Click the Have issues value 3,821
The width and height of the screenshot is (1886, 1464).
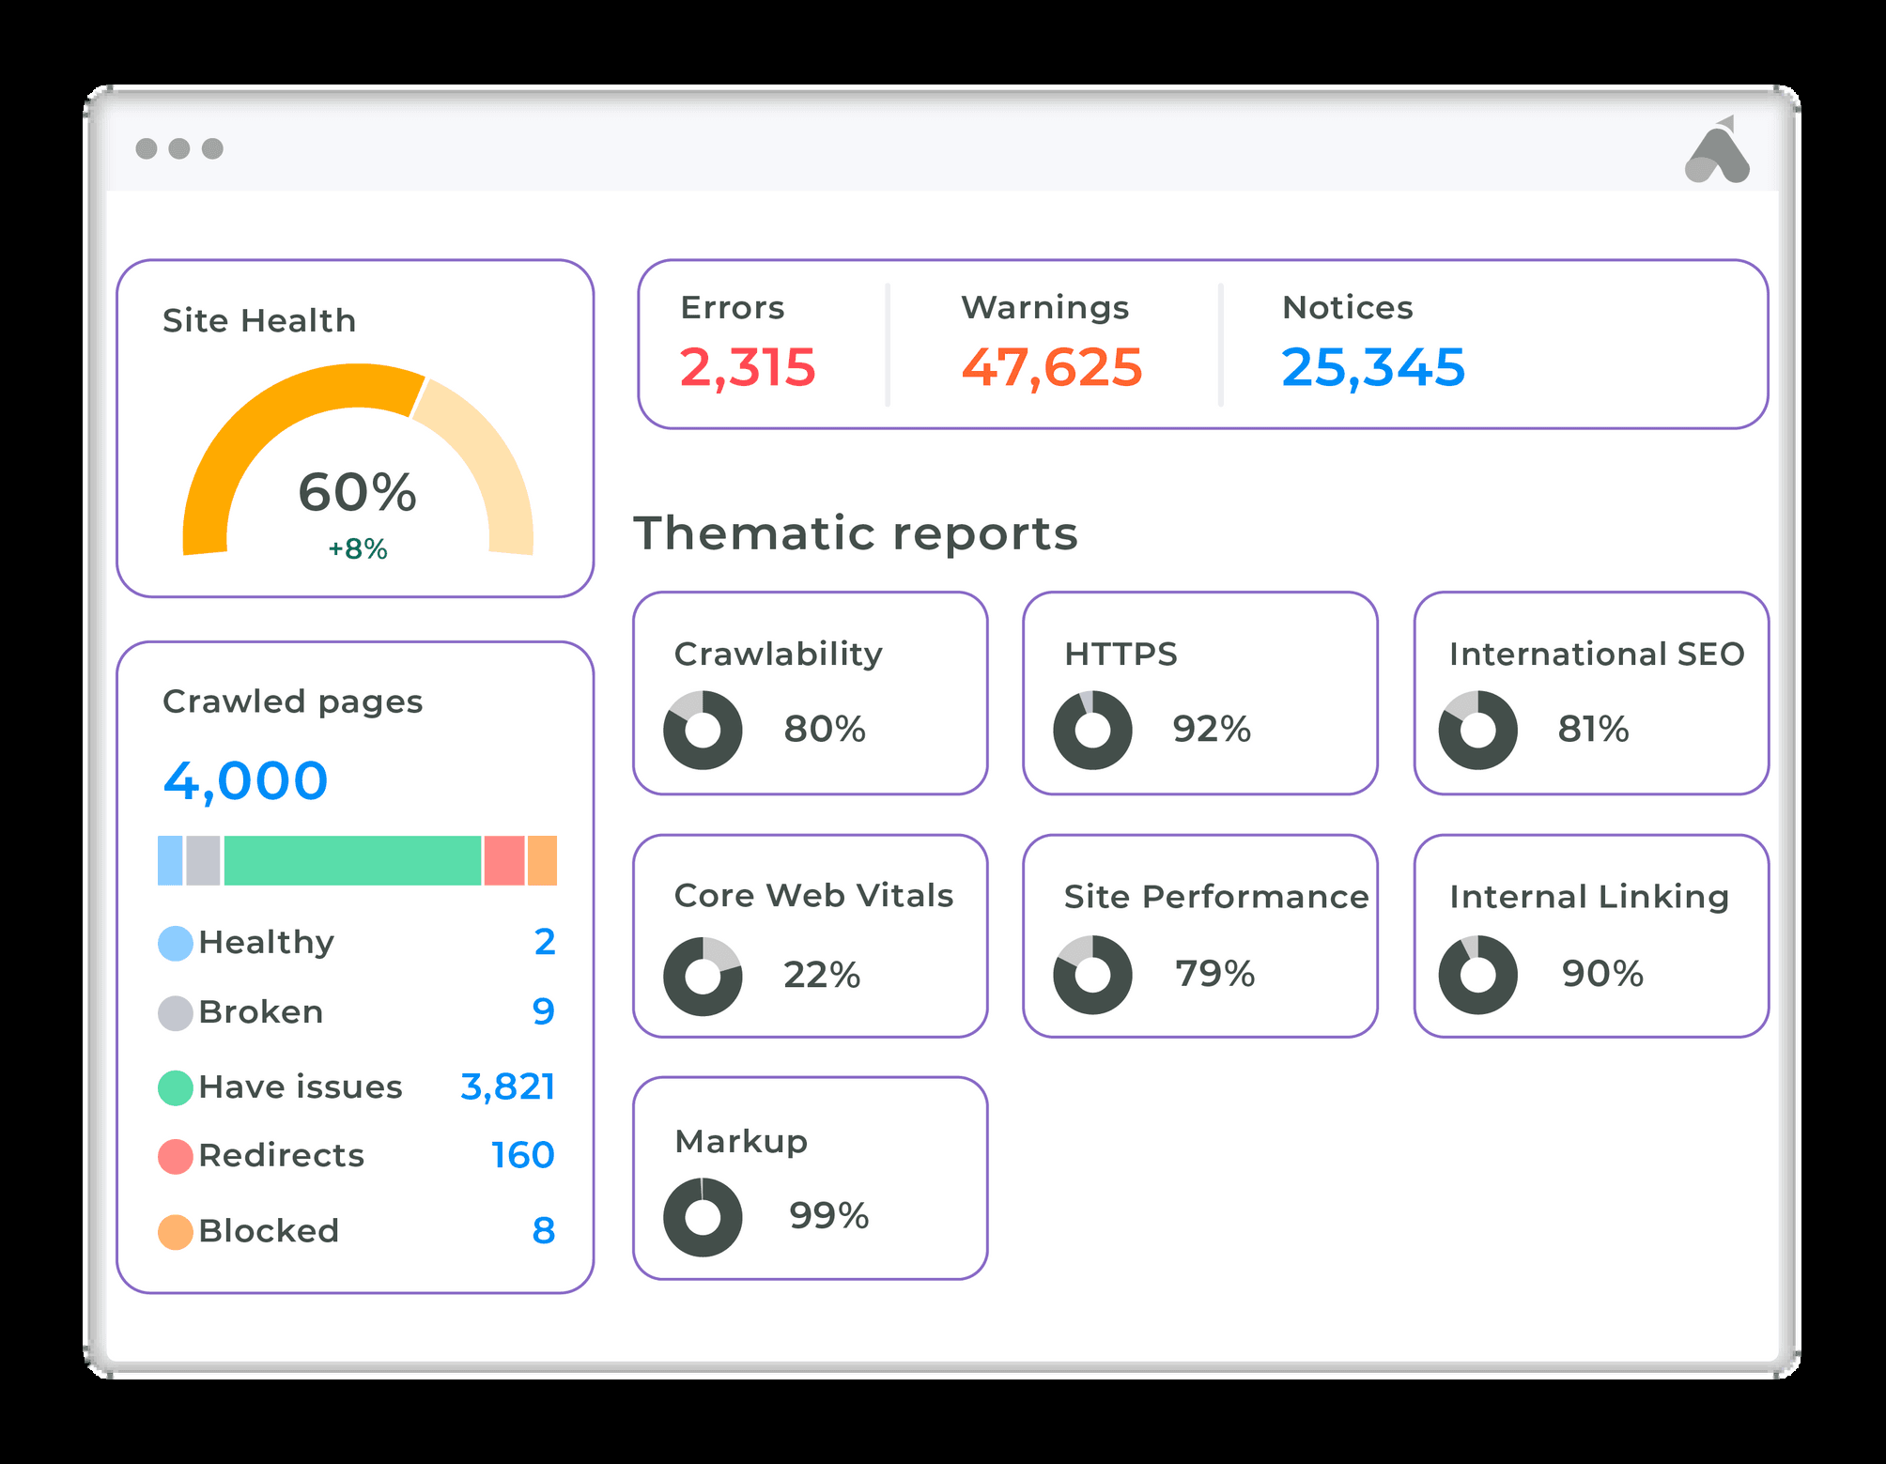pyautogui.click(x=507, y=1086)
